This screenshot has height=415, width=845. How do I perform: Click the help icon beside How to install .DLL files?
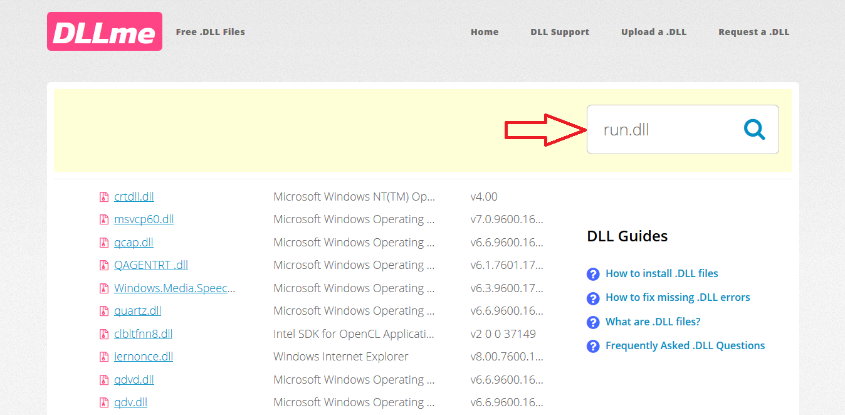[593, 274]
